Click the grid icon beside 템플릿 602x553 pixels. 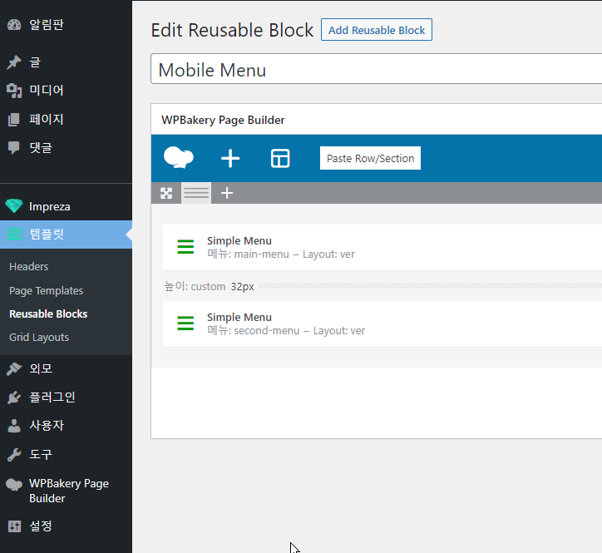15,235
